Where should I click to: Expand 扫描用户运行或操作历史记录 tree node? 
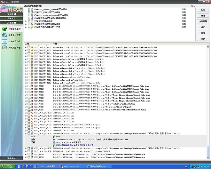tap(26, 27)
